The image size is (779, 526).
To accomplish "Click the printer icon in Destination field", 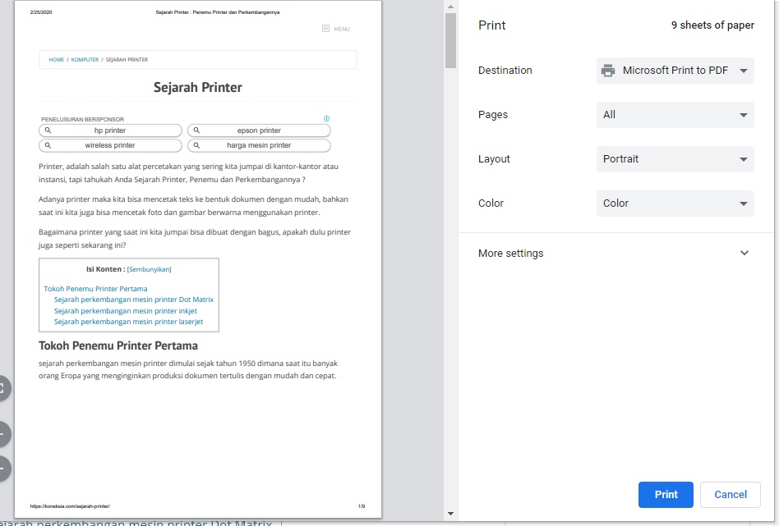I will tap(607, 71).
